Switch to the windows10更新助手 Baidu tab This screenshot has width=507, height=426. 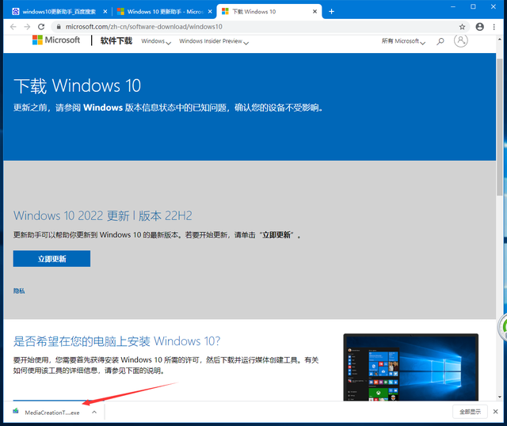(x=58, y=12)
